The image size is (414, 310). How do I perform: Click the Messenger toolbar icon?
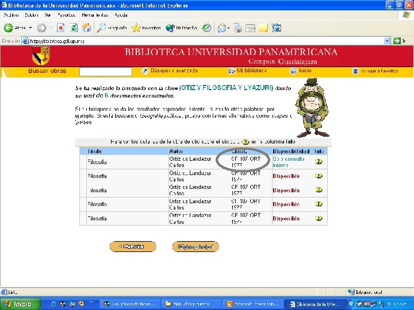pyautogui.click(x=277, y=28)
